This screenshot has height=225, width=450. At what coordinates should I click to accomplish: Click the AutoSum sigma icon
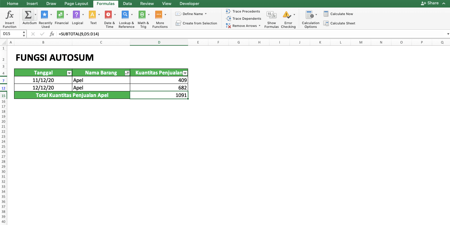tap(28, 15)
